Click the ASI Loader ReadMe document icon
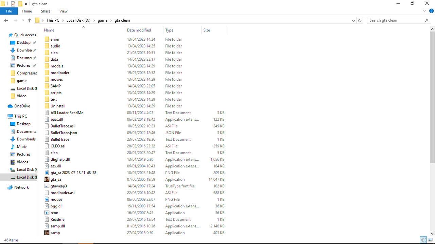 coord(47,113)
